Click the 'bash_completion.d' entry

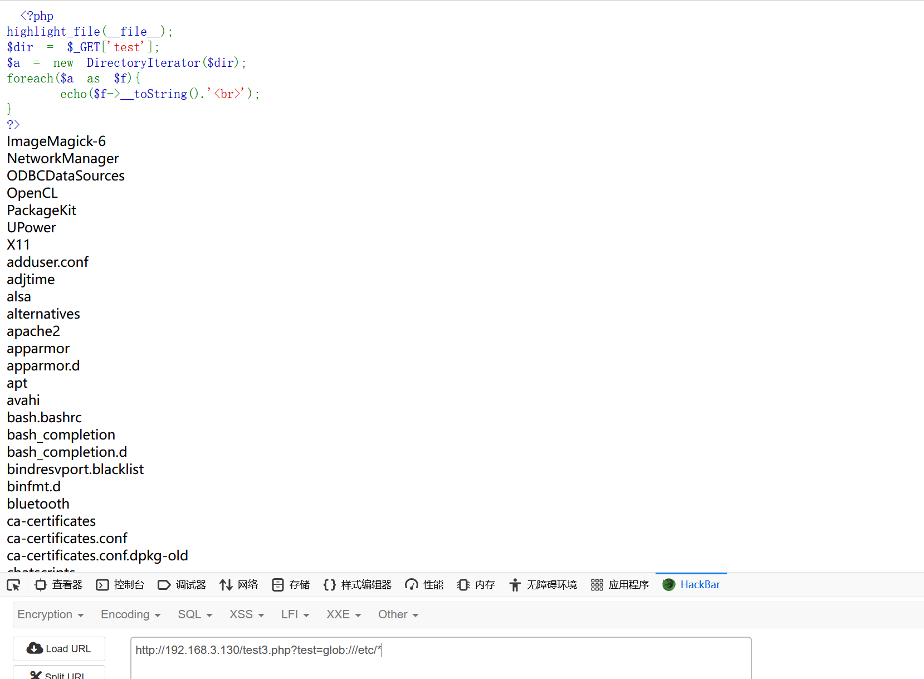[x=67, y=452]
